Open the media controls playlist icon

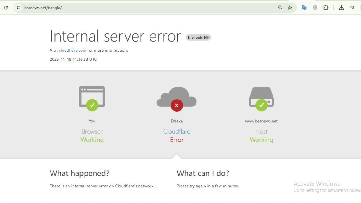click(352, 8)
